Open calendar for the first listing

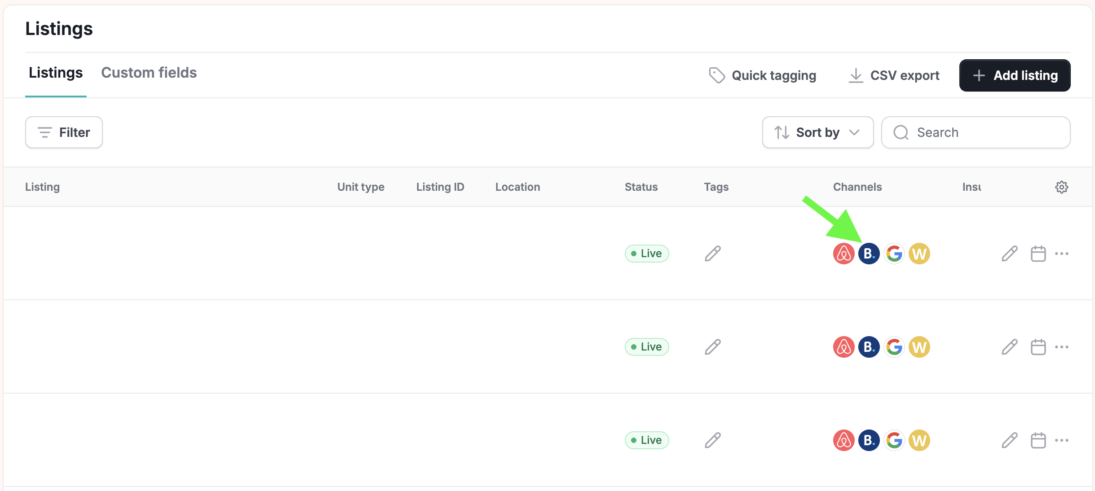click(x=1038, y=254)
